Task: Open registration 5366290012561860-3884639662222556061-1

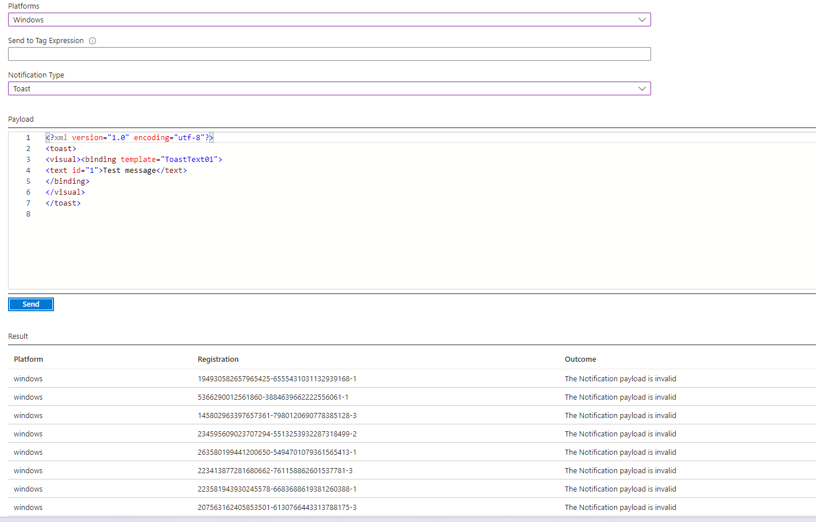Action: tap(274, 397)
